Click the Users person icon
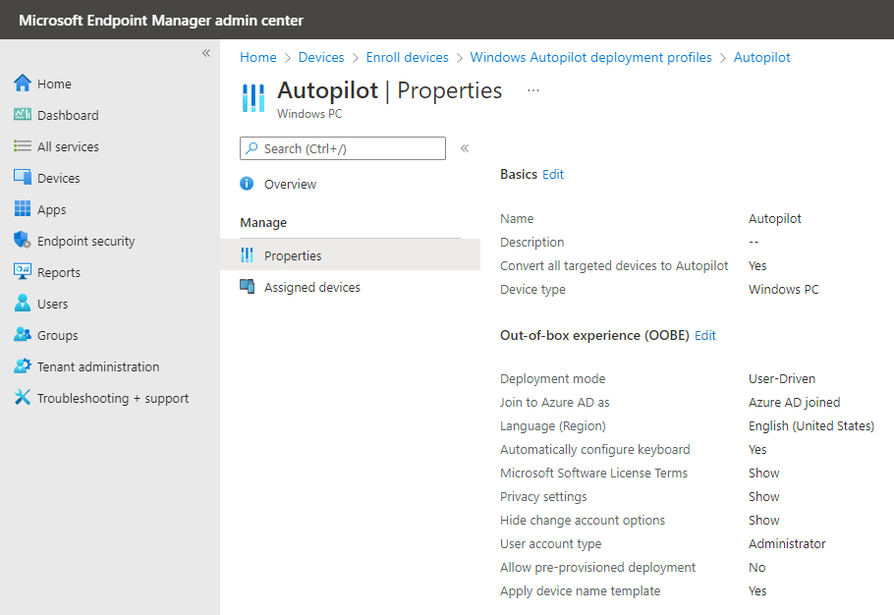 [23, 303]
